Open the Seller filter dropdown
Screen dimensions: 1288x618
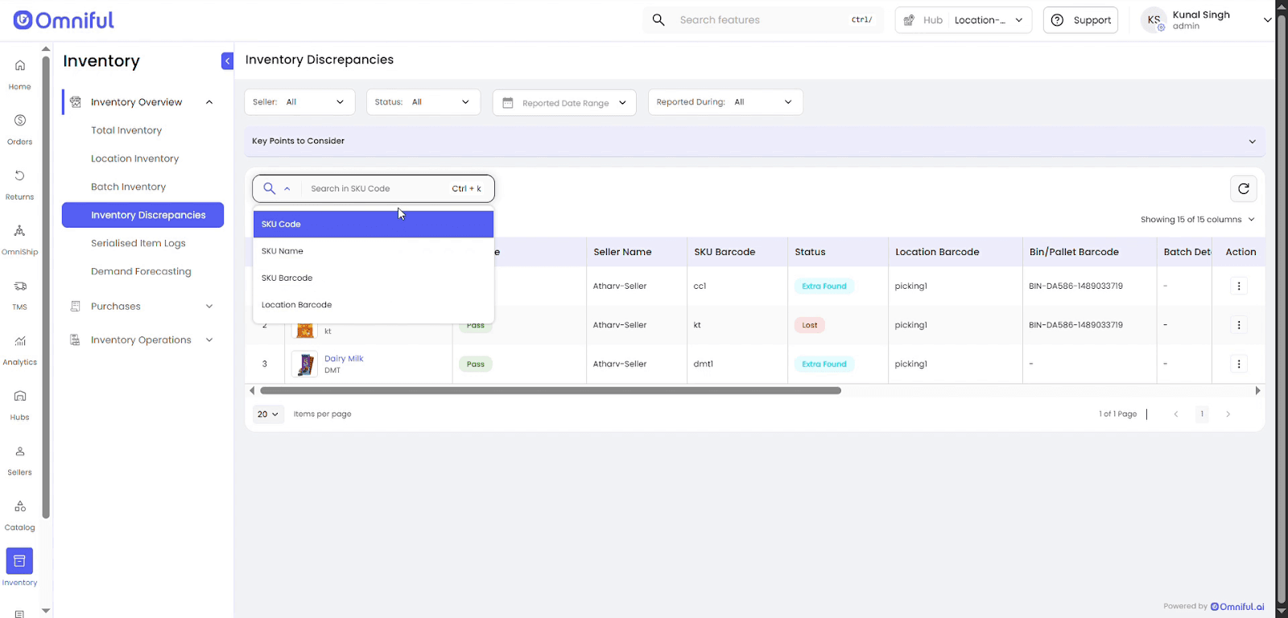(299, 102)
